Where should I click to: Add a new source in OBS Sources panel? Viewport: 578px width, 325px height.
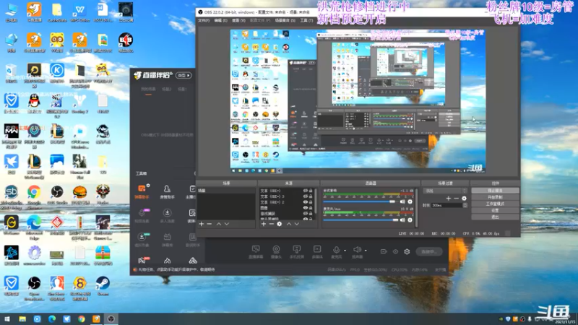coord(263,224)
